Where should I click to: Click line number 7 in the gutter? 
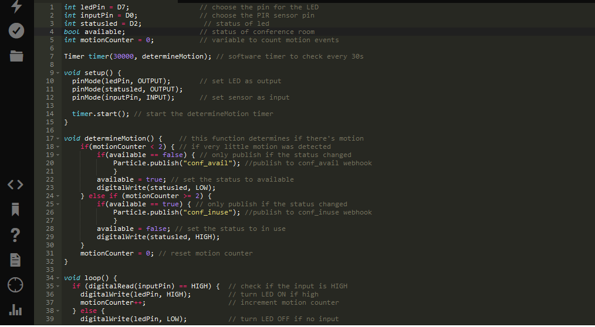coord(52,56)
